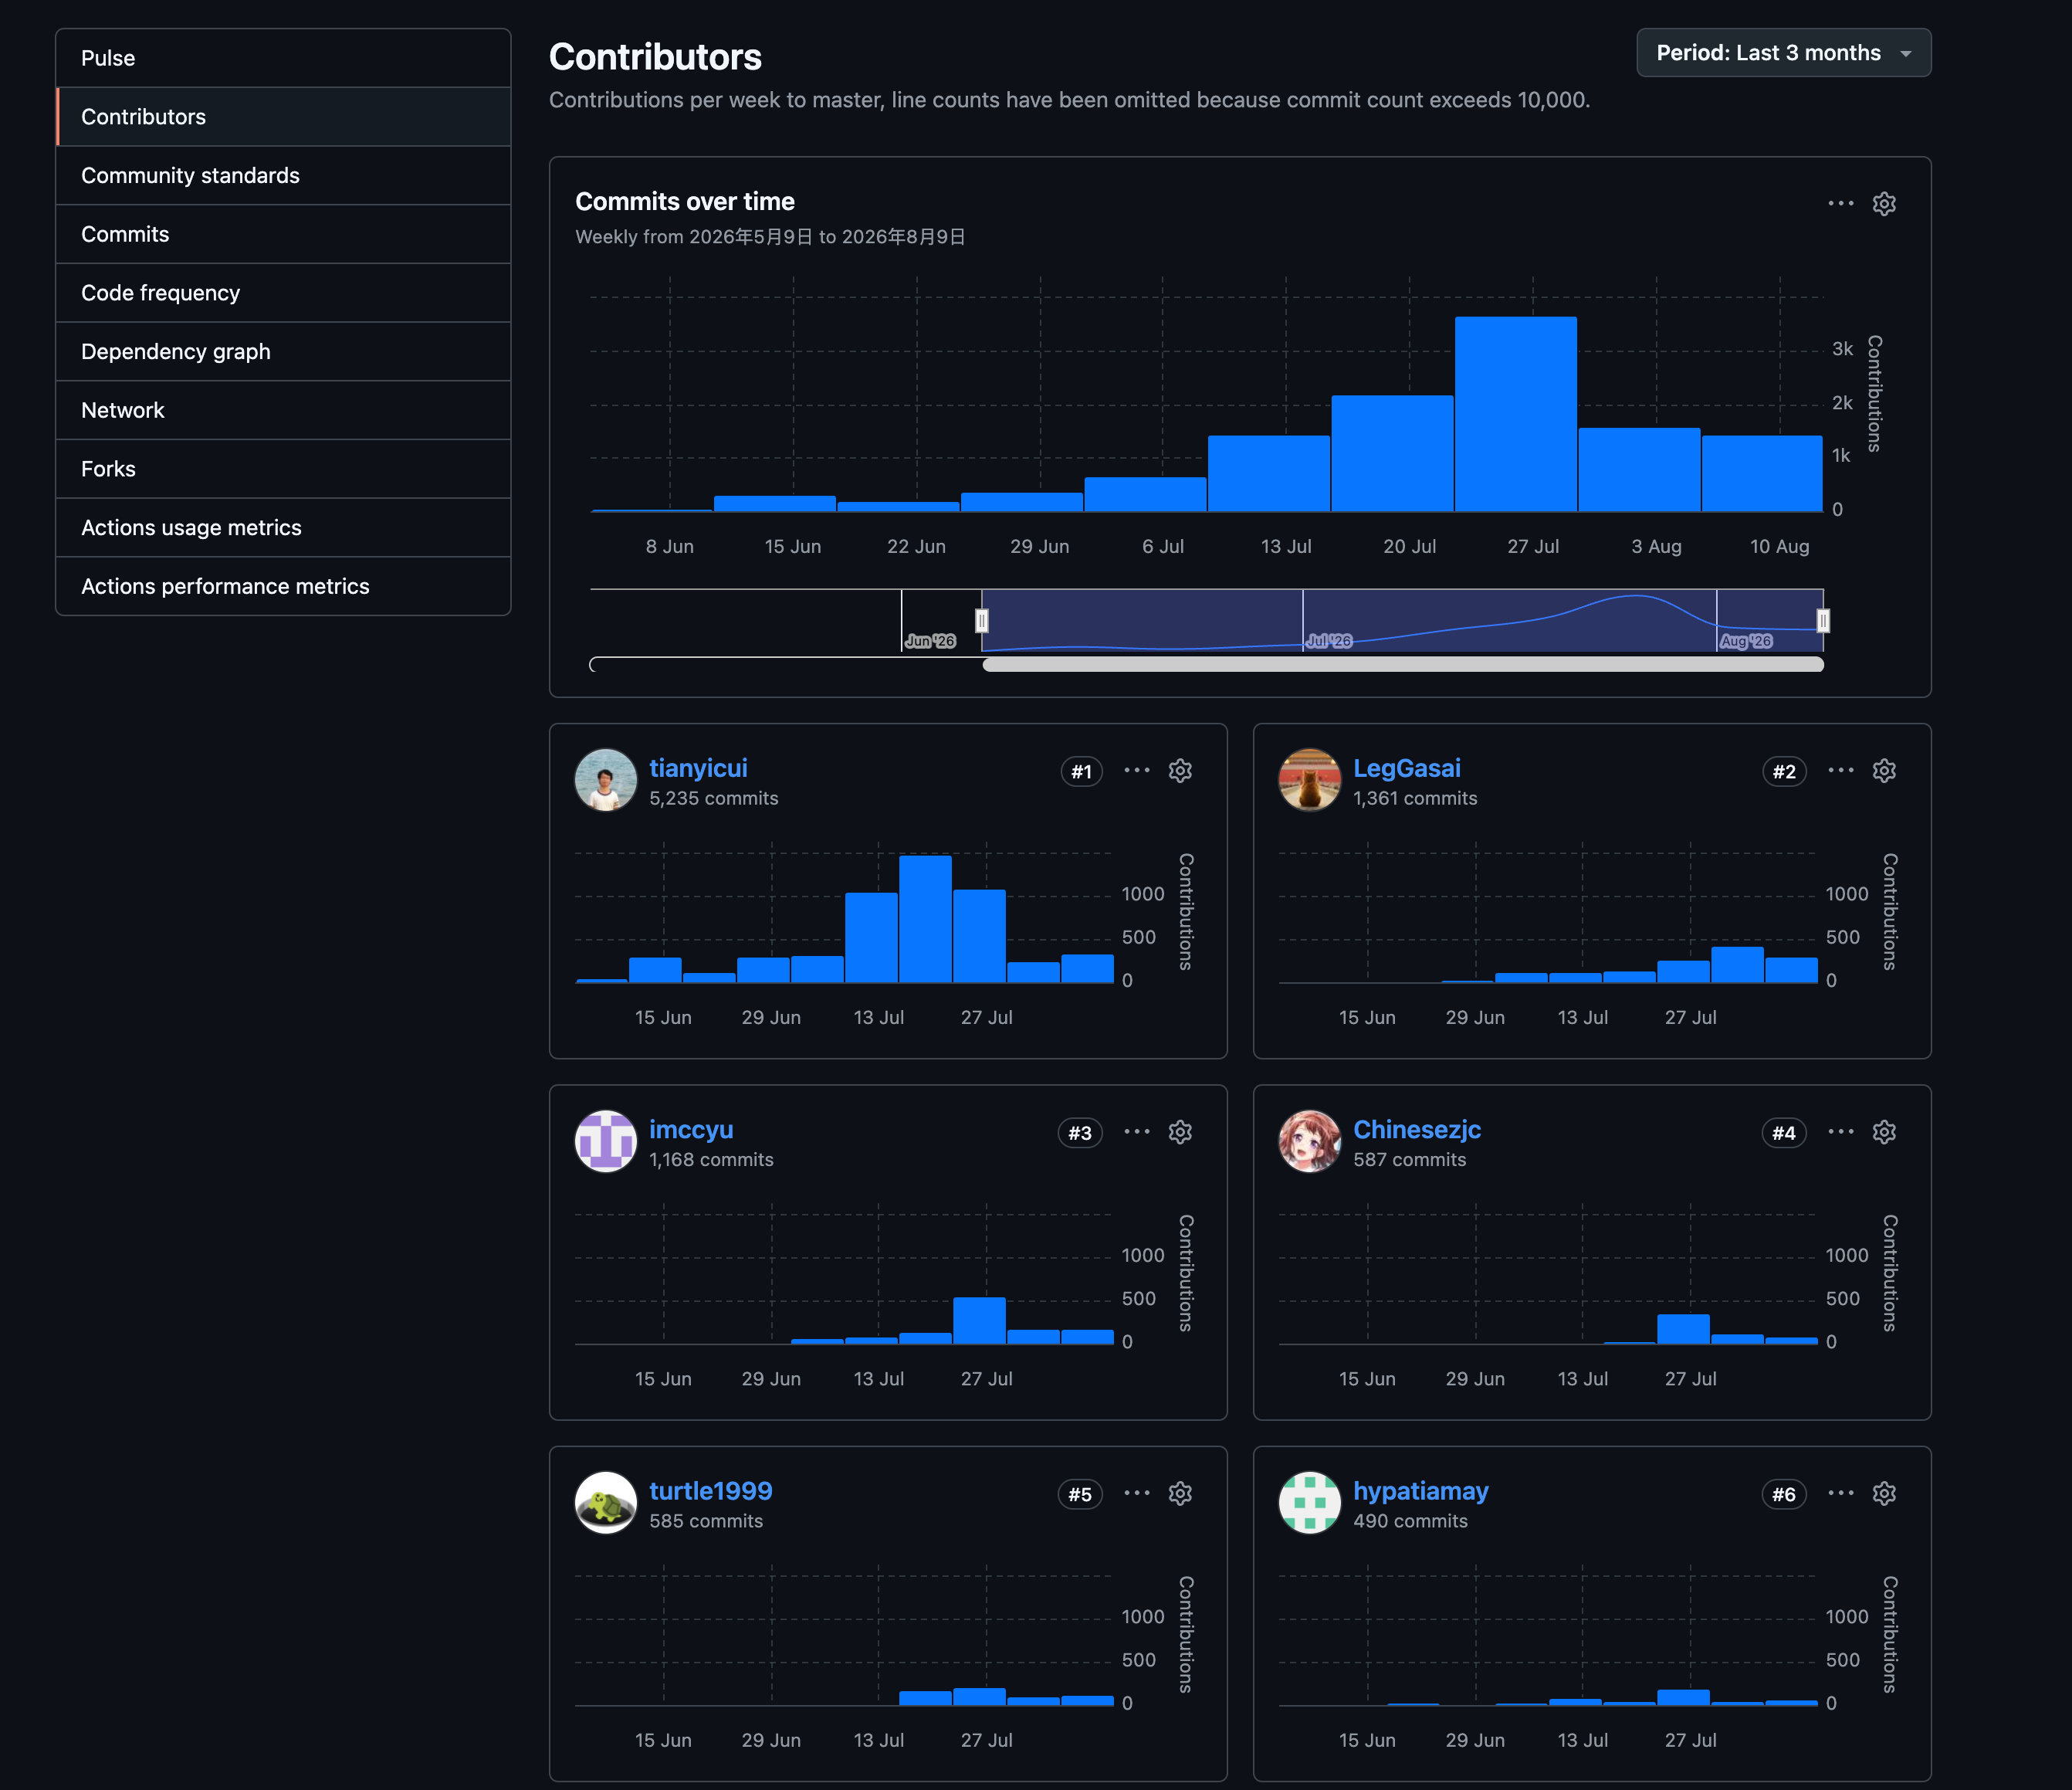The height and width of the screenshot is (1790, 2072).
Task: Click the left range handle of the timeline navigator
Action: click(982, 622)
